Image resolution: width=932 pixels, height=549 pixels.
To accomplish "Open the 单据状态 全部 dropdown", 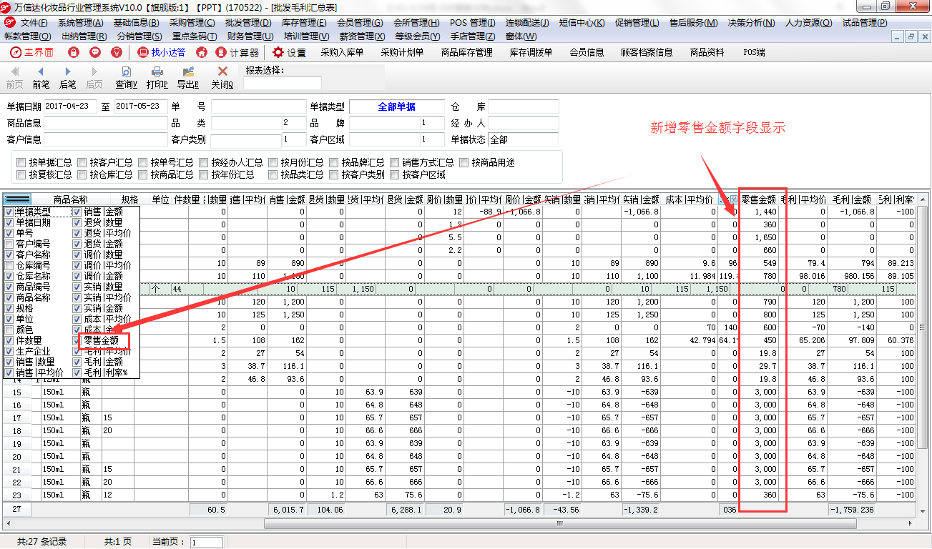I will pyautogui.click(x=524, y=139).
